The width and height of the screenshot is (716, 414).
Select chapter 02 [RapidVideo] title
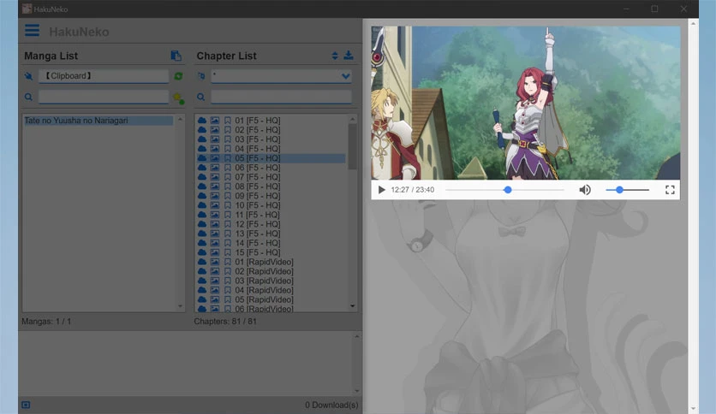(x=264, y=271)
